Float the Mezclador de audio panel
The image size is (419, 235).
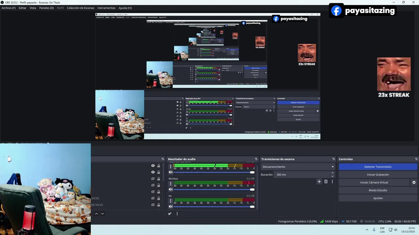click(256, 159)
